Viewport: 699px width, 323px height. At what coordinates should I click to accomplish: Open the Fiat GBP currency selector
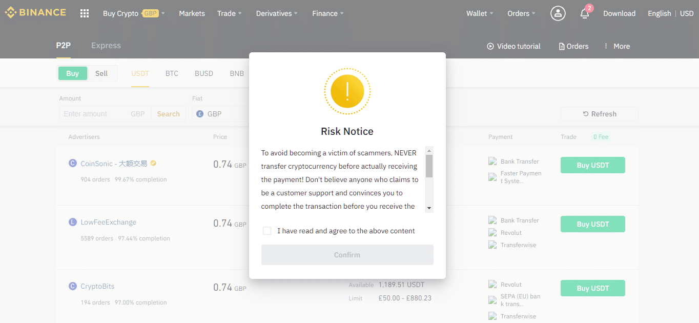221,114
